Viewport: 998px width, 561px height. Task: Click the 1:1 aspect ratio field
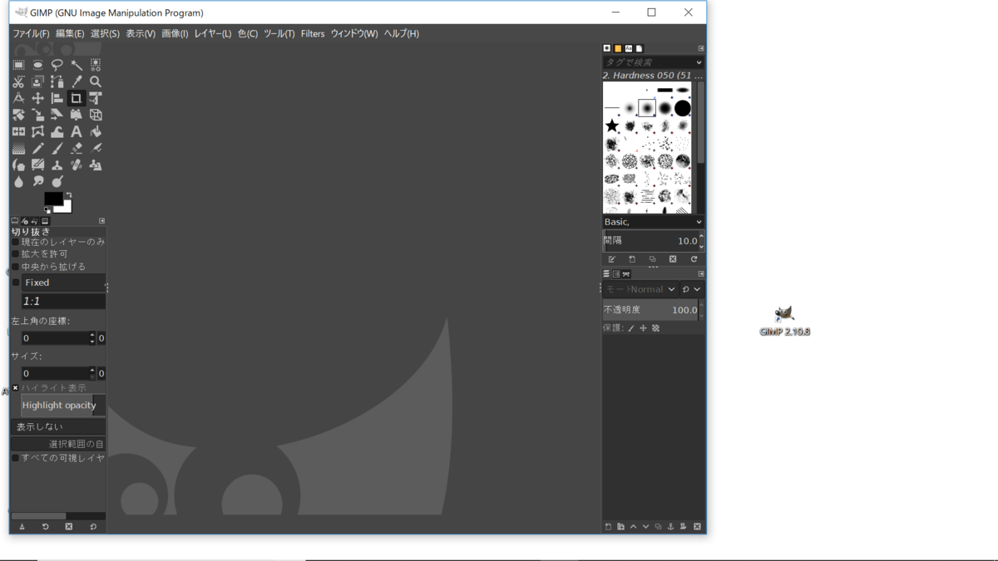(64, 302)
